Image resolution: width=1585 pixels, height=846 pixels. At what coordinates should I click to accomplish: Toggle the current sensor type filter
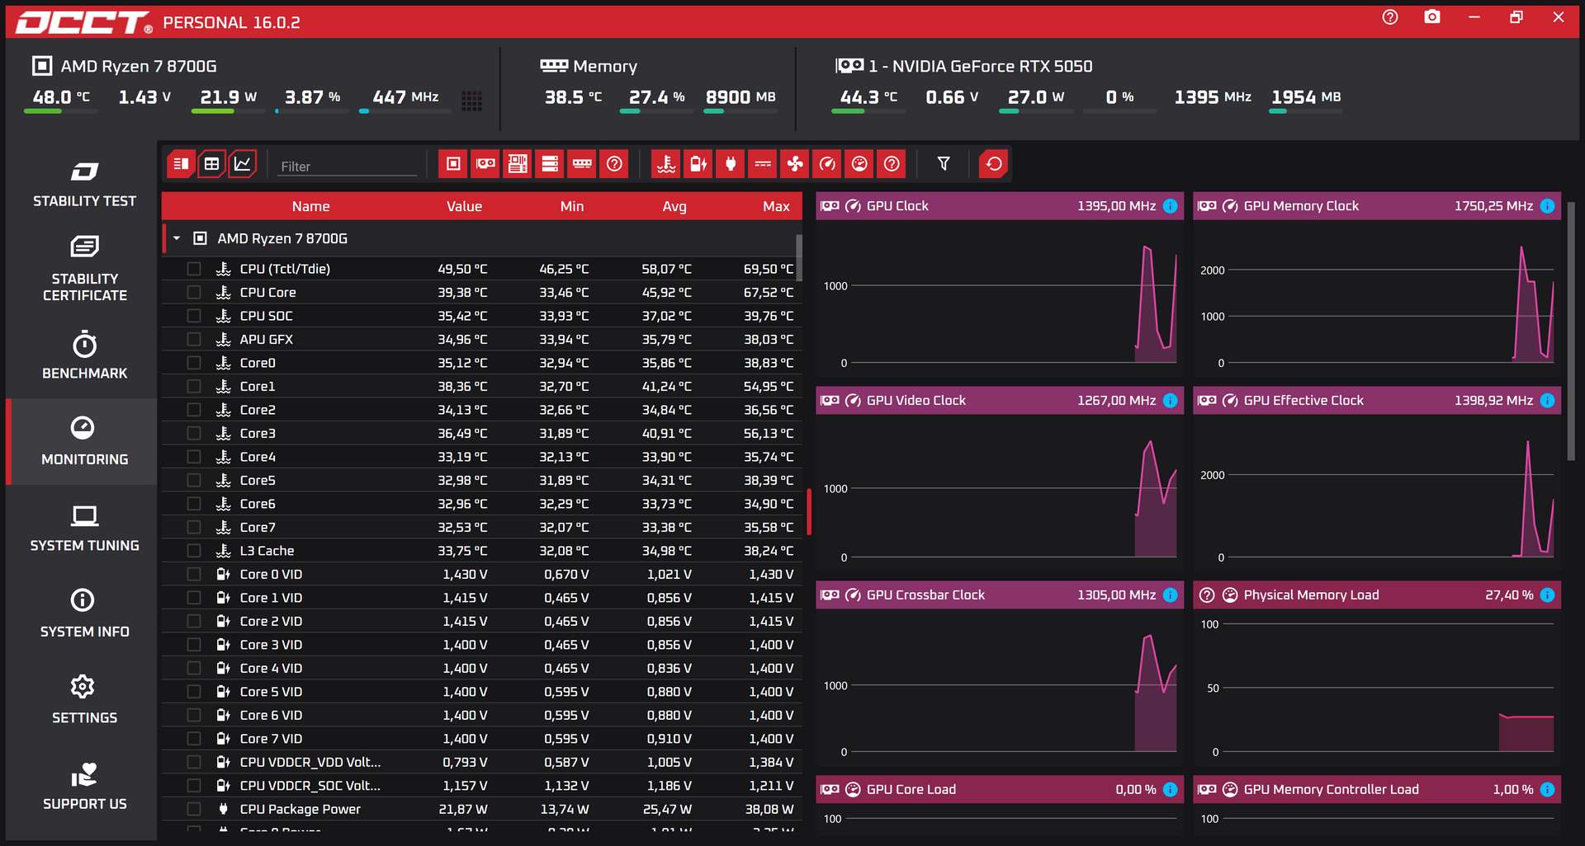(763, 164)
